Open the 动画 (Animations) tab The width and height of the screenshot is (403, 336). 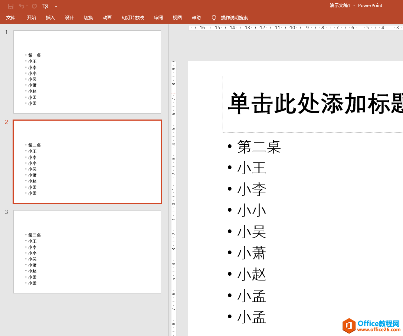pos(107,18)
